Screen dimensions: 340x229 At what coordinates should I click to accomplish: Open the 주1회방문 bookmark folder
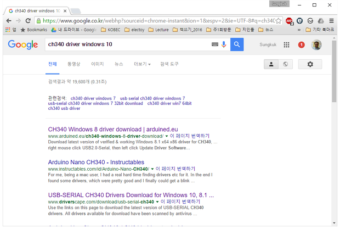(x=219, y=30)
